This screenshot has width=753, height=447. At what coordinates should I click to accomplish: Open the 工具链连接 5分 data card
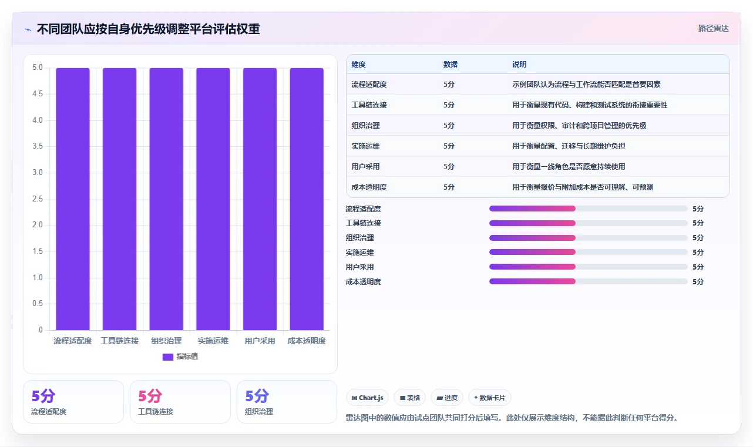click(180, 402)
